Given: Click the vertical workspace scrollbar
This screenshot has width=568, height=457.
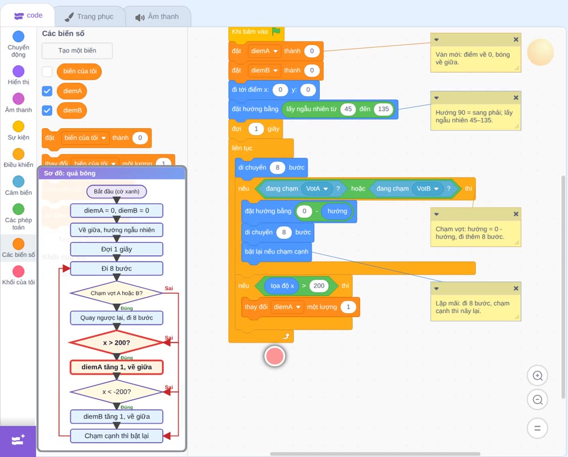Looking at the screenshot, I should tap(562, 287).
